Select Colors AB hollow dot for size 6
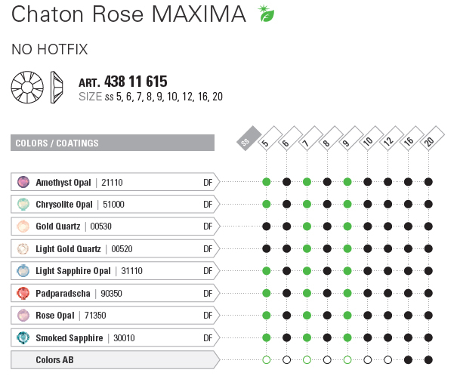This screenshot has width=457, height=379. click(287, 360)
